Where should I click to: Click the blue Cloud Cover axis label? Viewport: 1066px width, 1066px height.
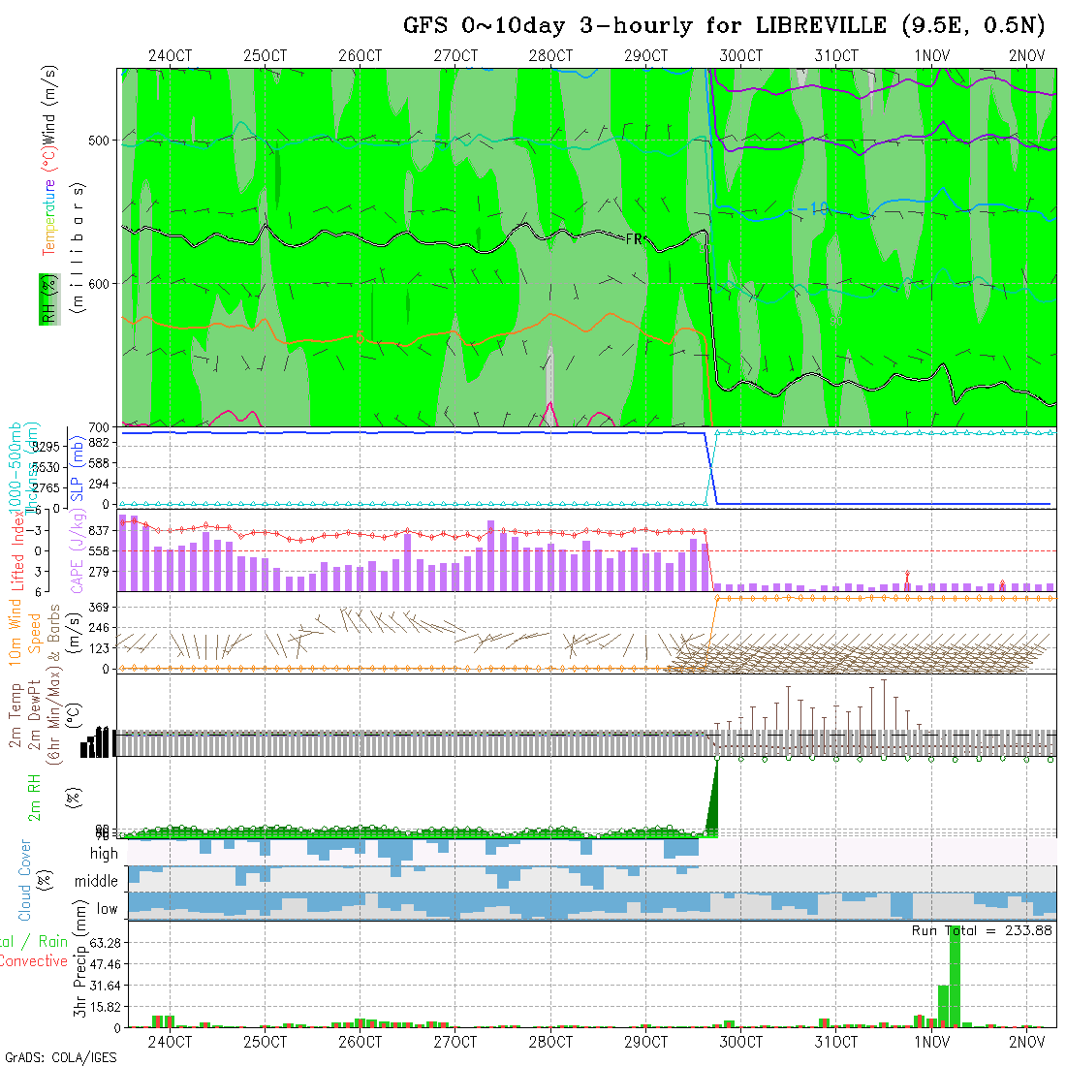[x=25, y=880]
